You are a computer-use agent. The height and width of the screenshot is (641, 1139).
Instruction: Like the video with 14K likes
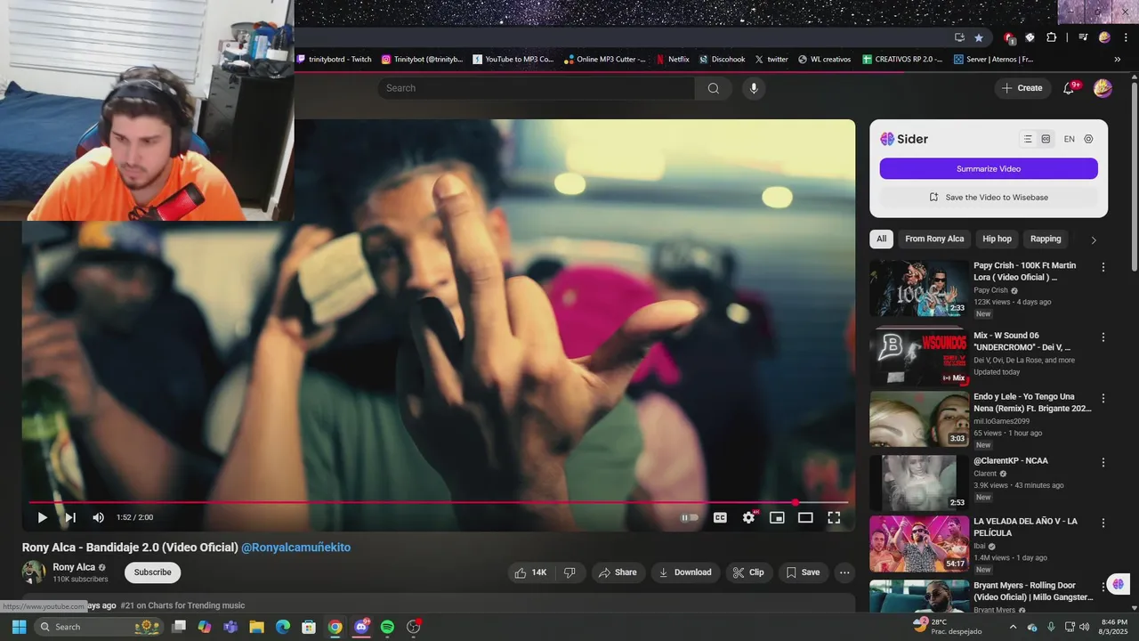(530, 572)
